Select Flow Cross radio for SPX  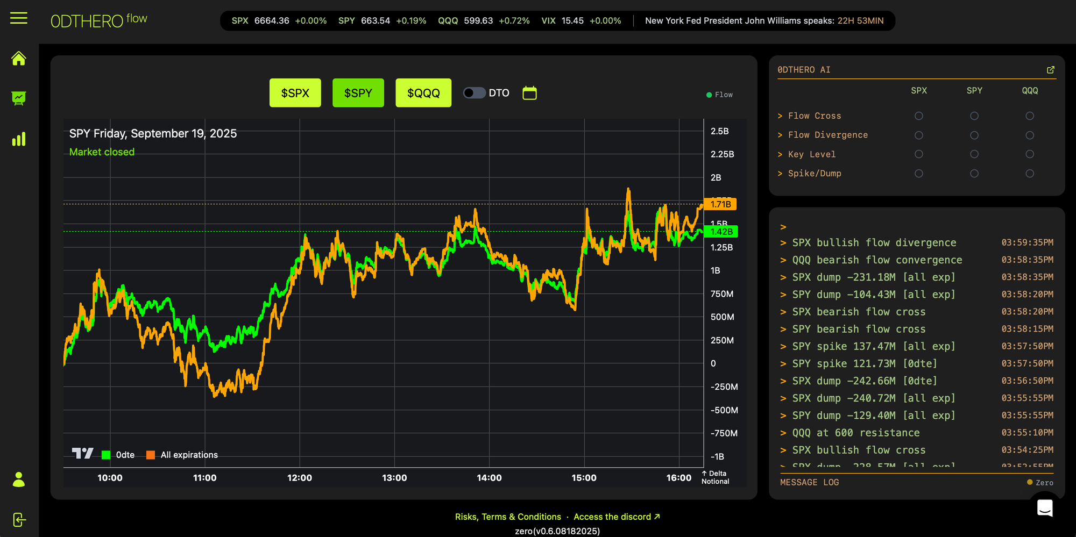pos(918,116)
